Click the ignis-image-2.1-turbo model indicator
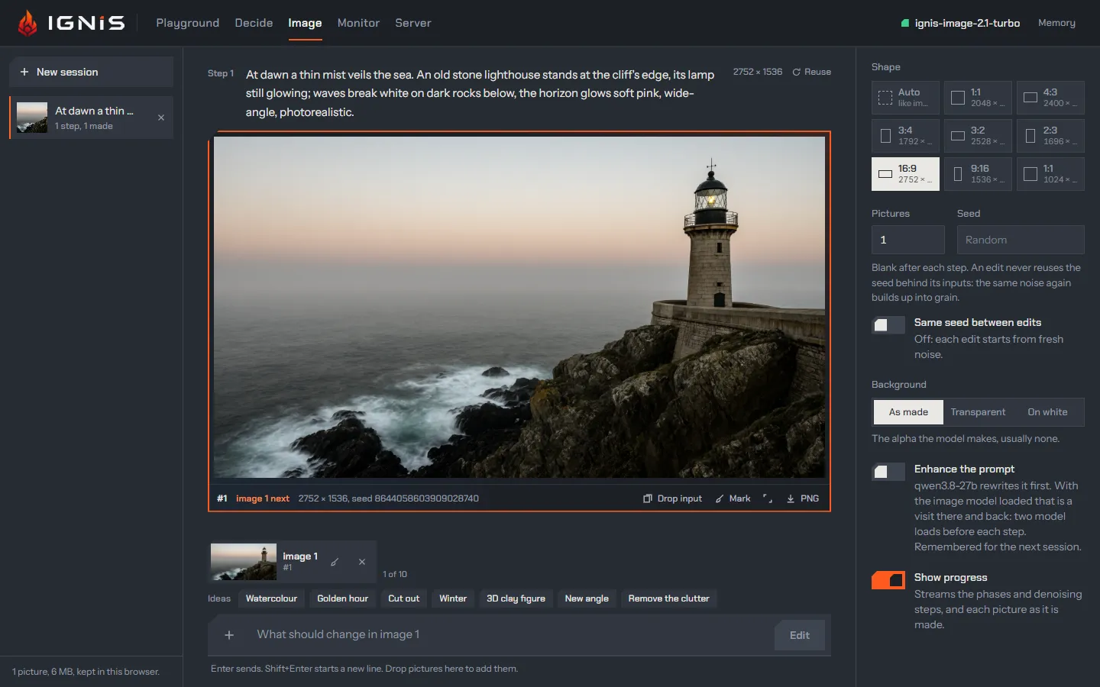 point(960,23)
